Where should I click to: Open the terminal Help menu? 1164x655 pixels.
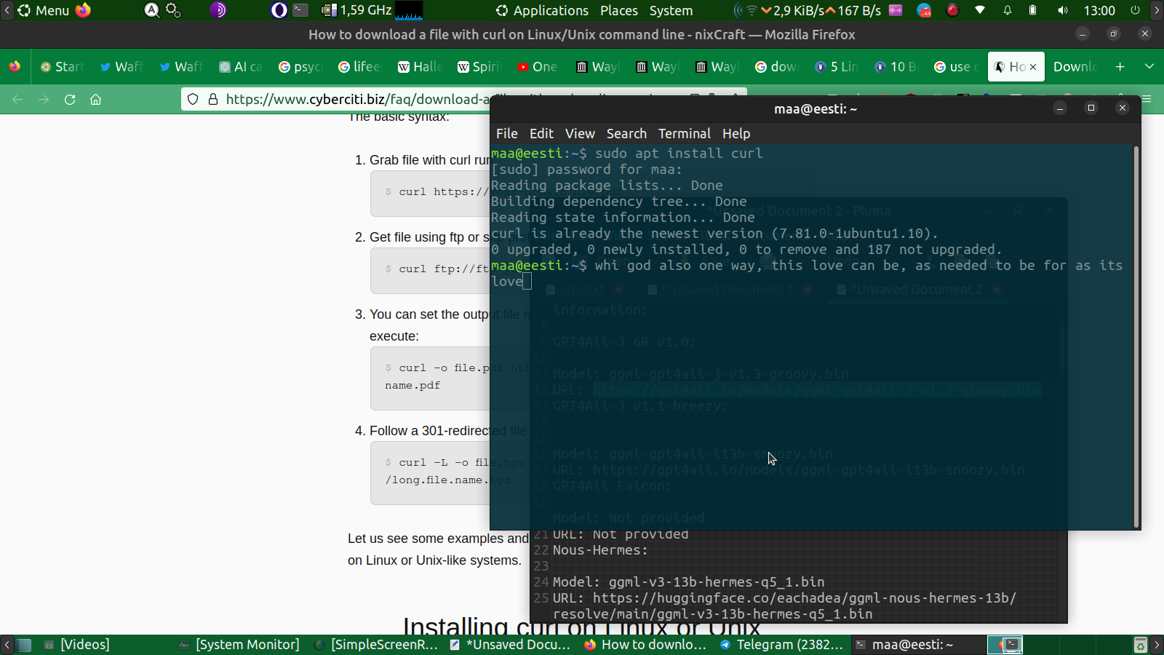[x=736, y=134]
